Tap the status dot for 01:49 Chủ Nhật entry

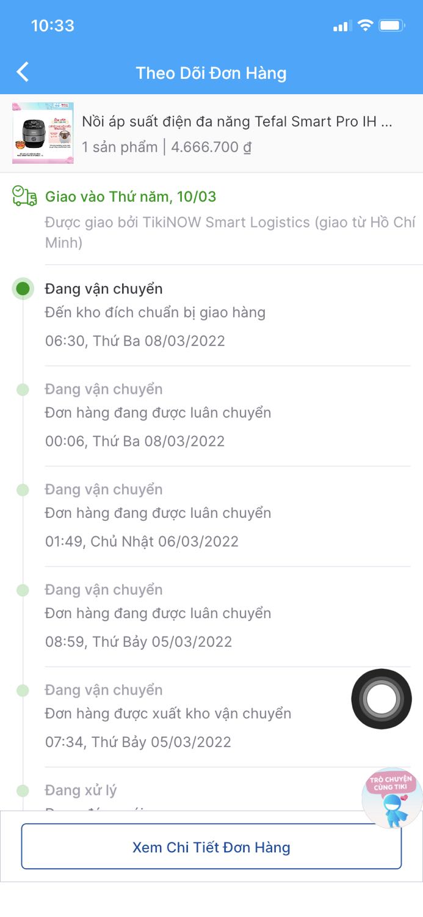[23, 489]
